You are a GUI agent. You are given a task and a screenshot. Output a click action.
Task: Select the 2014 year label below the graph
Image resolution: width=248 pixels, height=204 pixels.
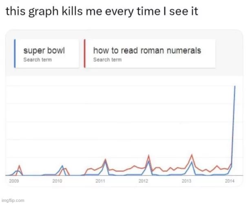pyautogui.click(x=230, y=180)
